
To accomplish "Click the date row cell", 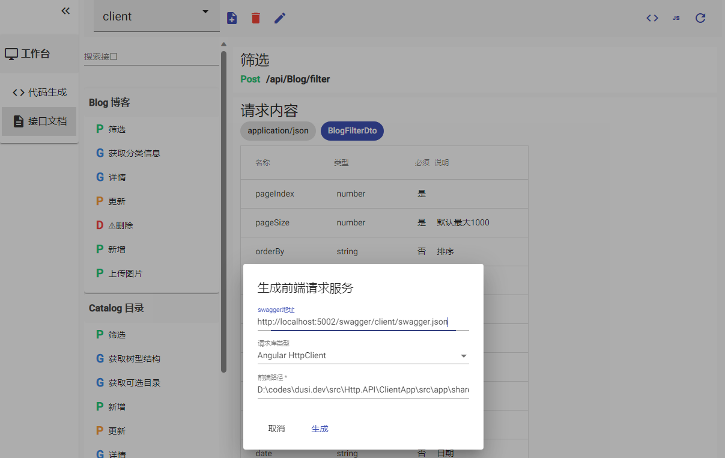I will (x=264, y=453).
